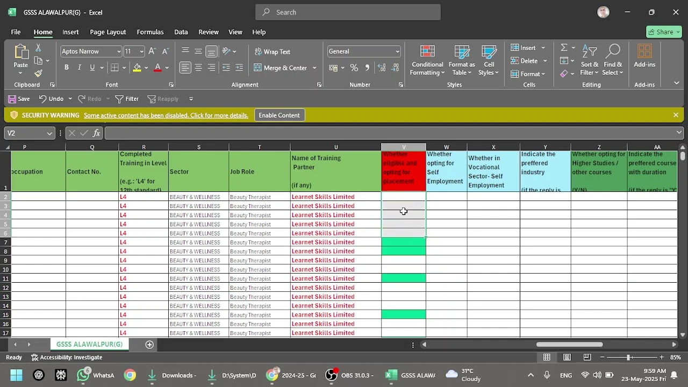Apply Comma Style format
Image resolution: width=688 pixels, height=387 pixels.
[x=367, y=68]
